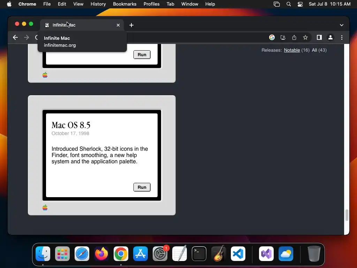Screen dimensions: 357x268
Task: Open the Chrome profile avatar
Action: pyautogui.click(x=331, y=37)
